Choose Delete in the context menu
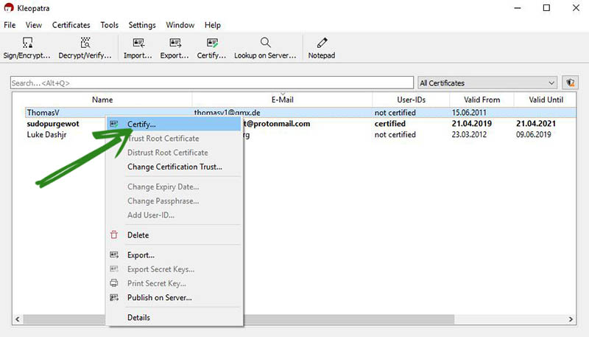589x337 pixels. pyautogui.click(x=174, y=235)
